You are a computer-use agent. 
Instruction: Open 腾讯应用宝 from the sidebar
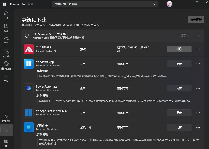point(6,66)
